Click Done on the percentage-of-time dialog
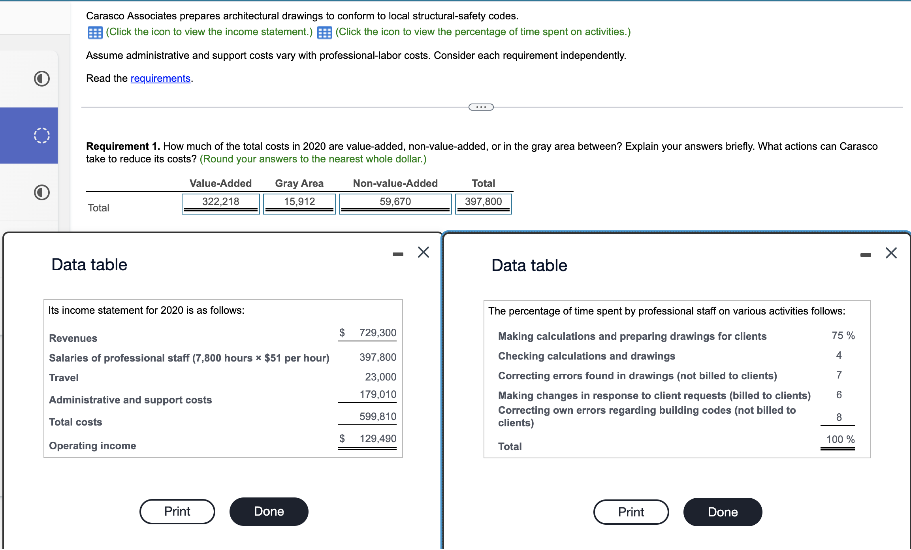Image resolution: width=911 pixels, height=550 pixels. pos(723,512)
